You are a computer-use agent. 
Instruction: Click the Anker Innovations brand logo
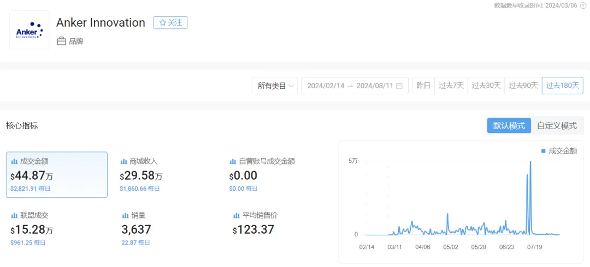[29, 30]
